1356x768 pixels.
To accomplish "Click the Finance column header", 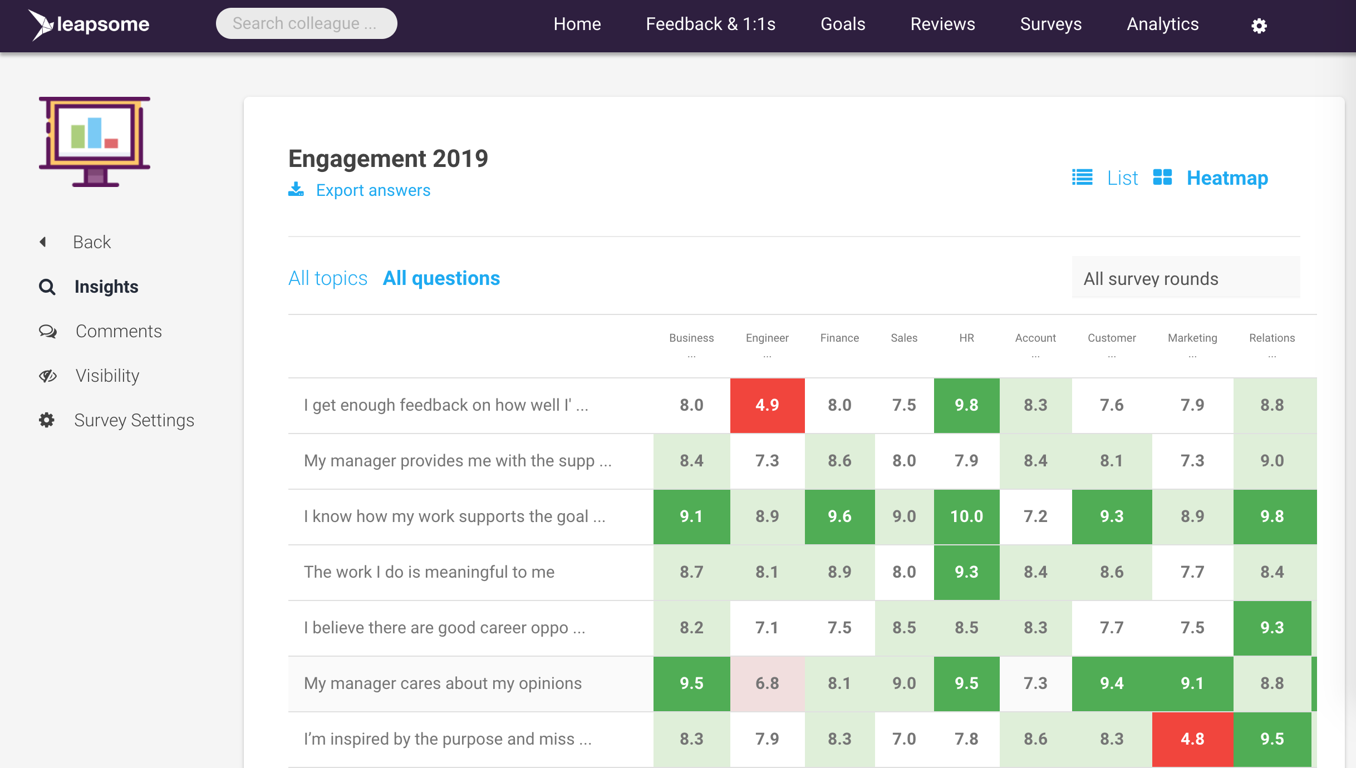I will pyautogui.click(x=839, y=338).
